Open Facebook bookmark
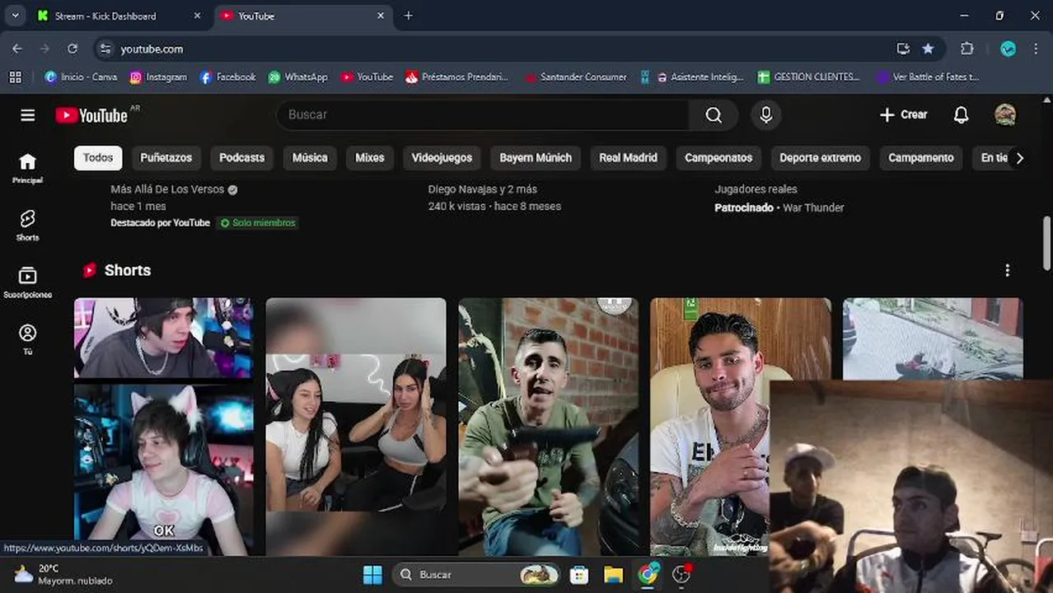This screenshot has height=593, width=1053. [228, 77]
